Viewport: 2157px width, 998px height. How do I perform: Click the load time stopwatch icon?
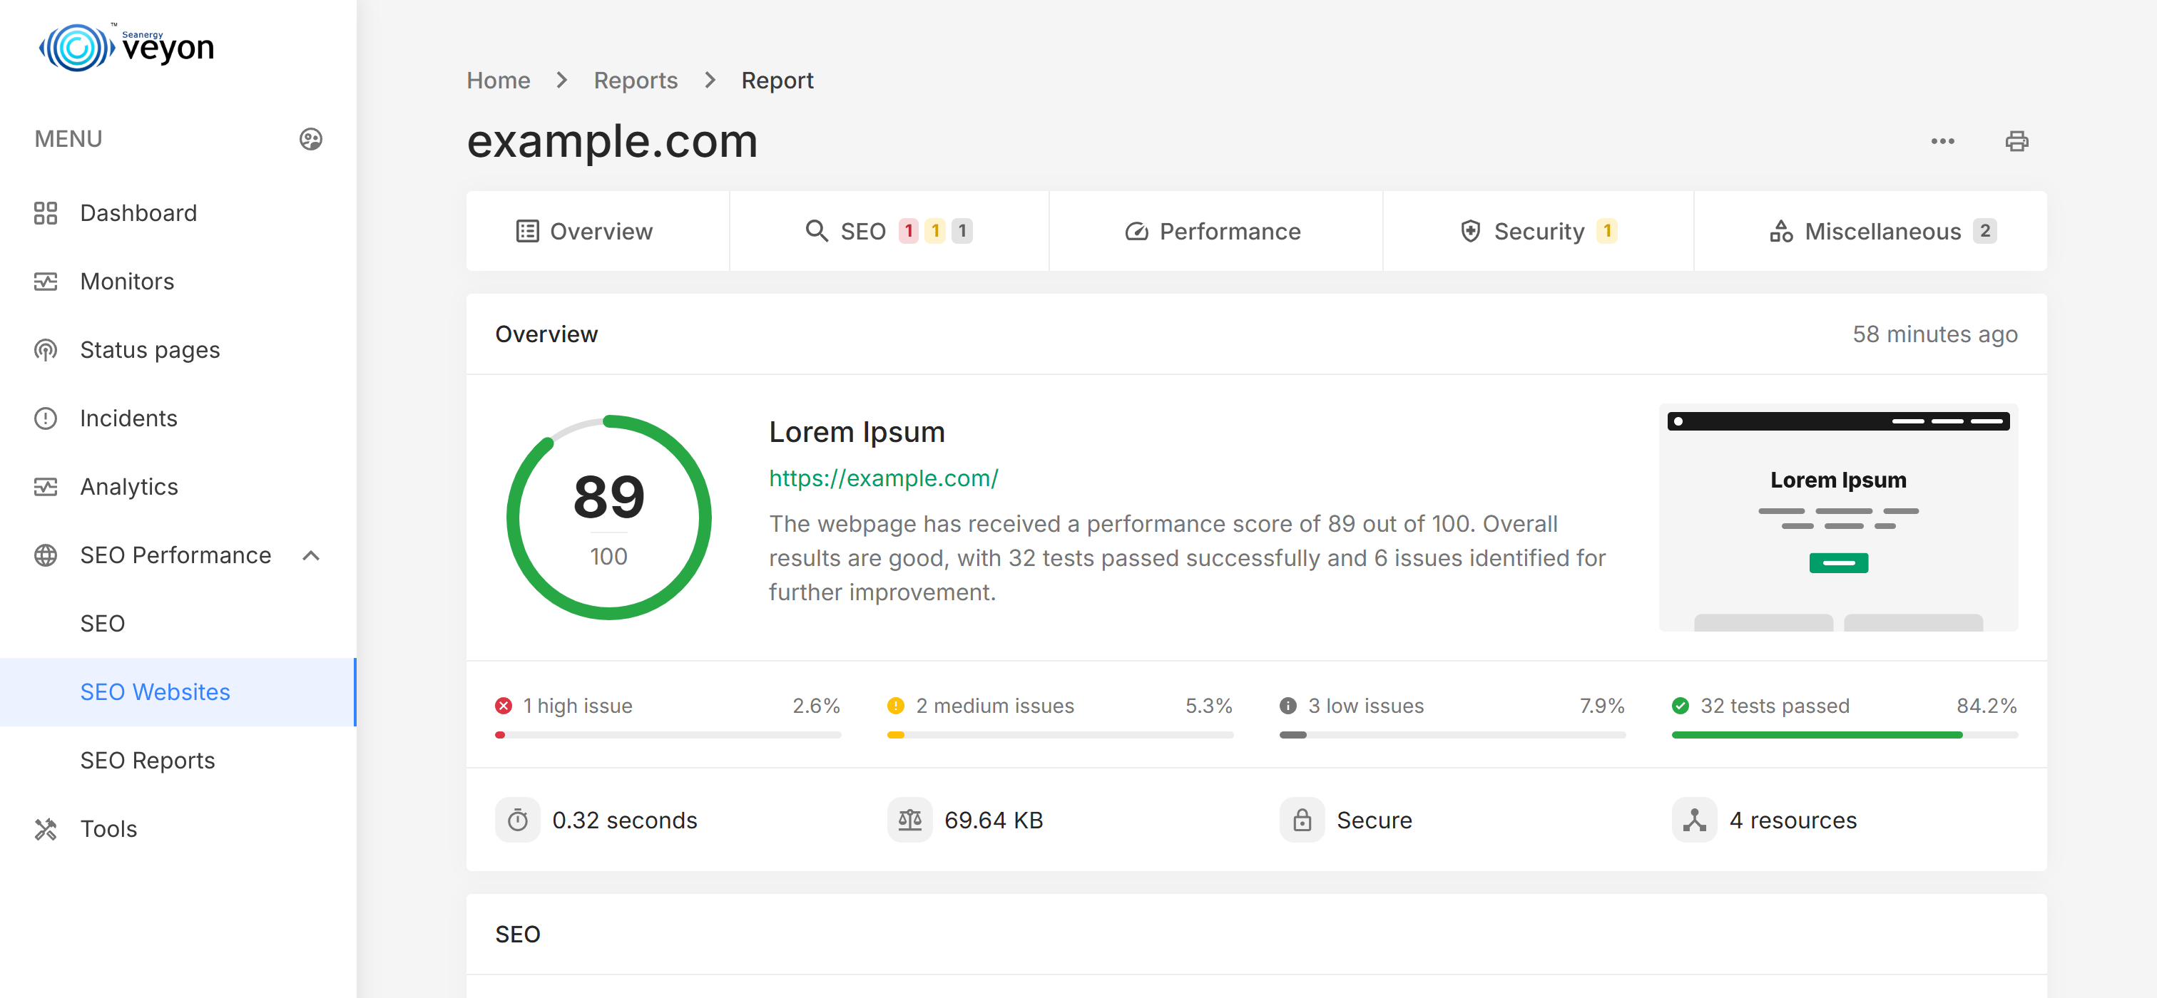tap(517, 820)
